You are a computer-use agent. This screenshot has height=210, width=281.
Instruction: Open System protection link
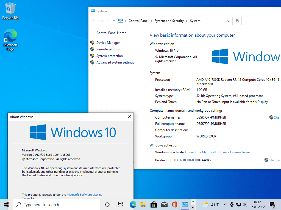click(110, 56)
